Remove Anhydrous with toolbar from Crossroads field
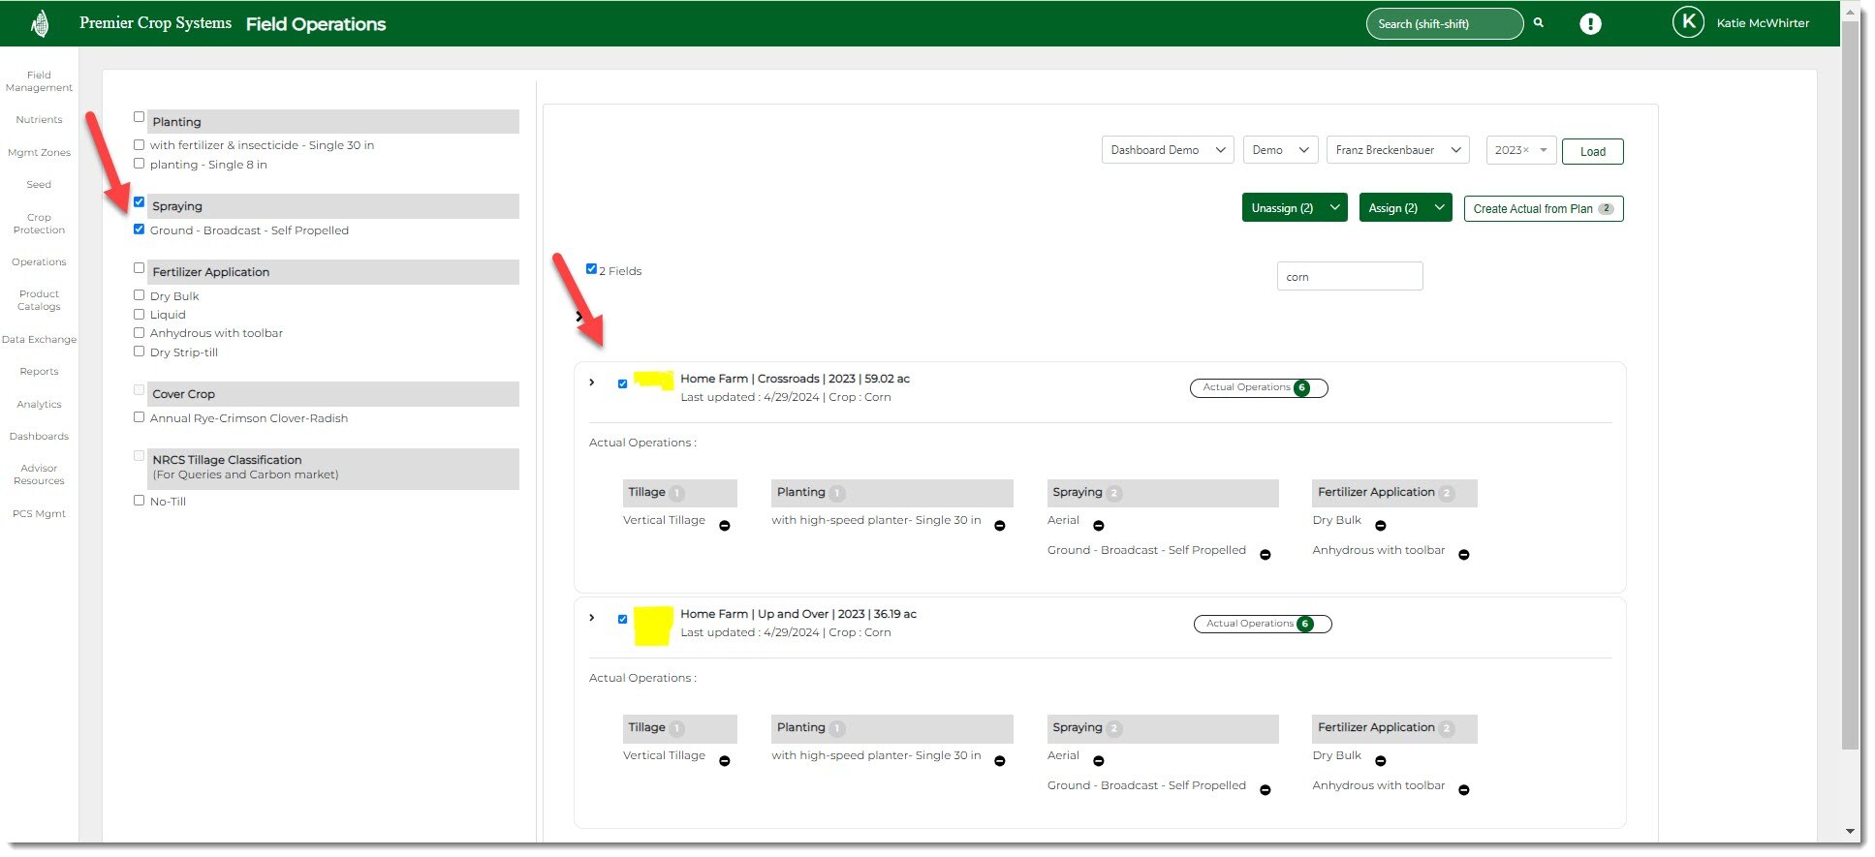 tap(1464, 555)
